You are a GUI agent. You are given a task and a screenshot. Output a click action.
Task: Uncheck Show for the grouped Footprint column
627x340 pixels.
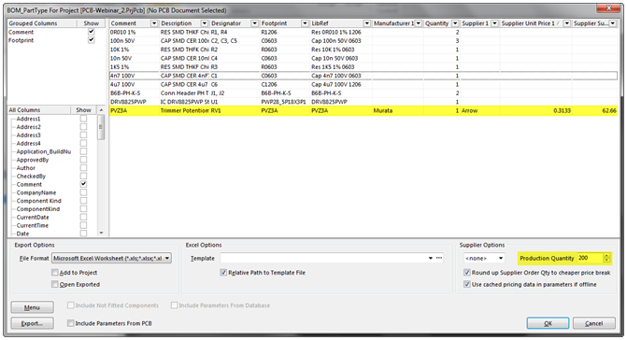click(x=92, y=40)
